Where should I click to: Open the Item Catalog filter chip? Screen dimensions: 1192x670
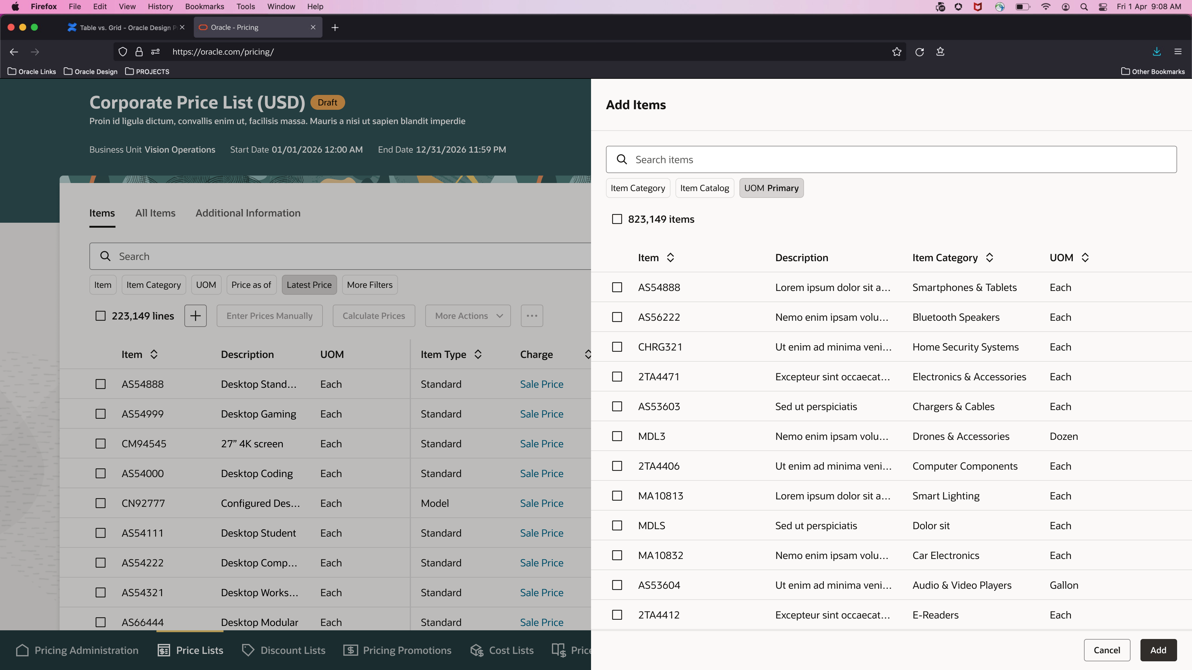(x=704, y=188)
